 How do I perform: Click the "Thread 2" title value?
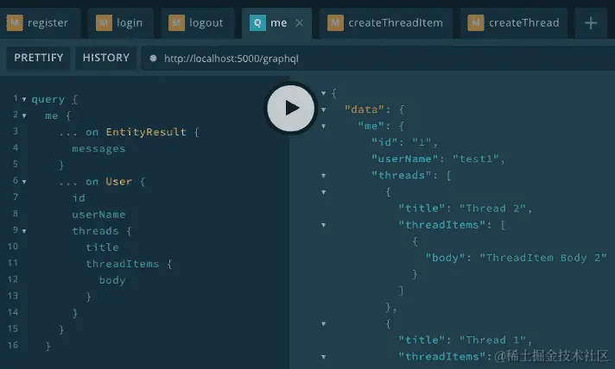click(492, 208)
